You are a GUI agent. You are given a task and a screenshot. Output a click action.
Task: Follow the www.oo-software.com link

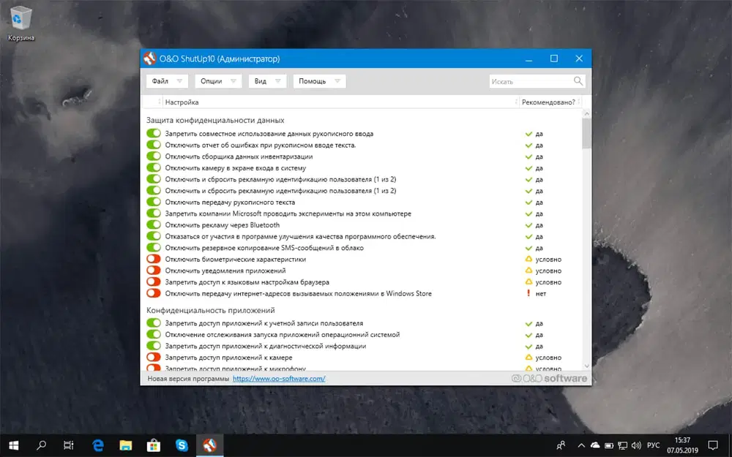[279, 378]
